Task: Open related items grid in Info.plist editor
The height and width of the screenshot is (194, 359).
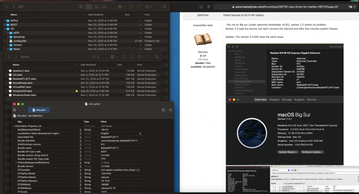Action: [x=14, y=110]
